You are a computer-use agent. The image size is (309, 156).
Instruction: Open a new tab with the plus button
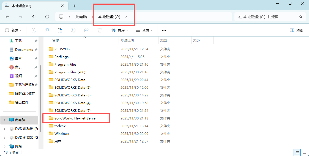pos(74,6)
